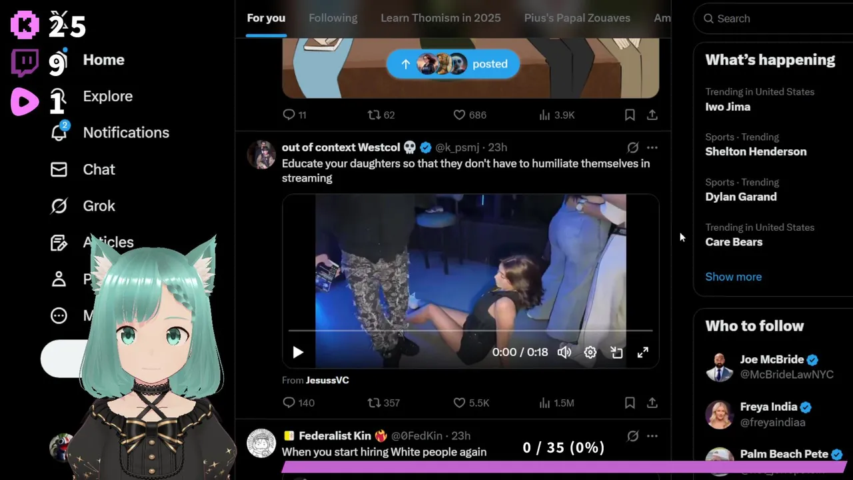
Task: Bookmark the Westcol streaming post
Action: 630,403
